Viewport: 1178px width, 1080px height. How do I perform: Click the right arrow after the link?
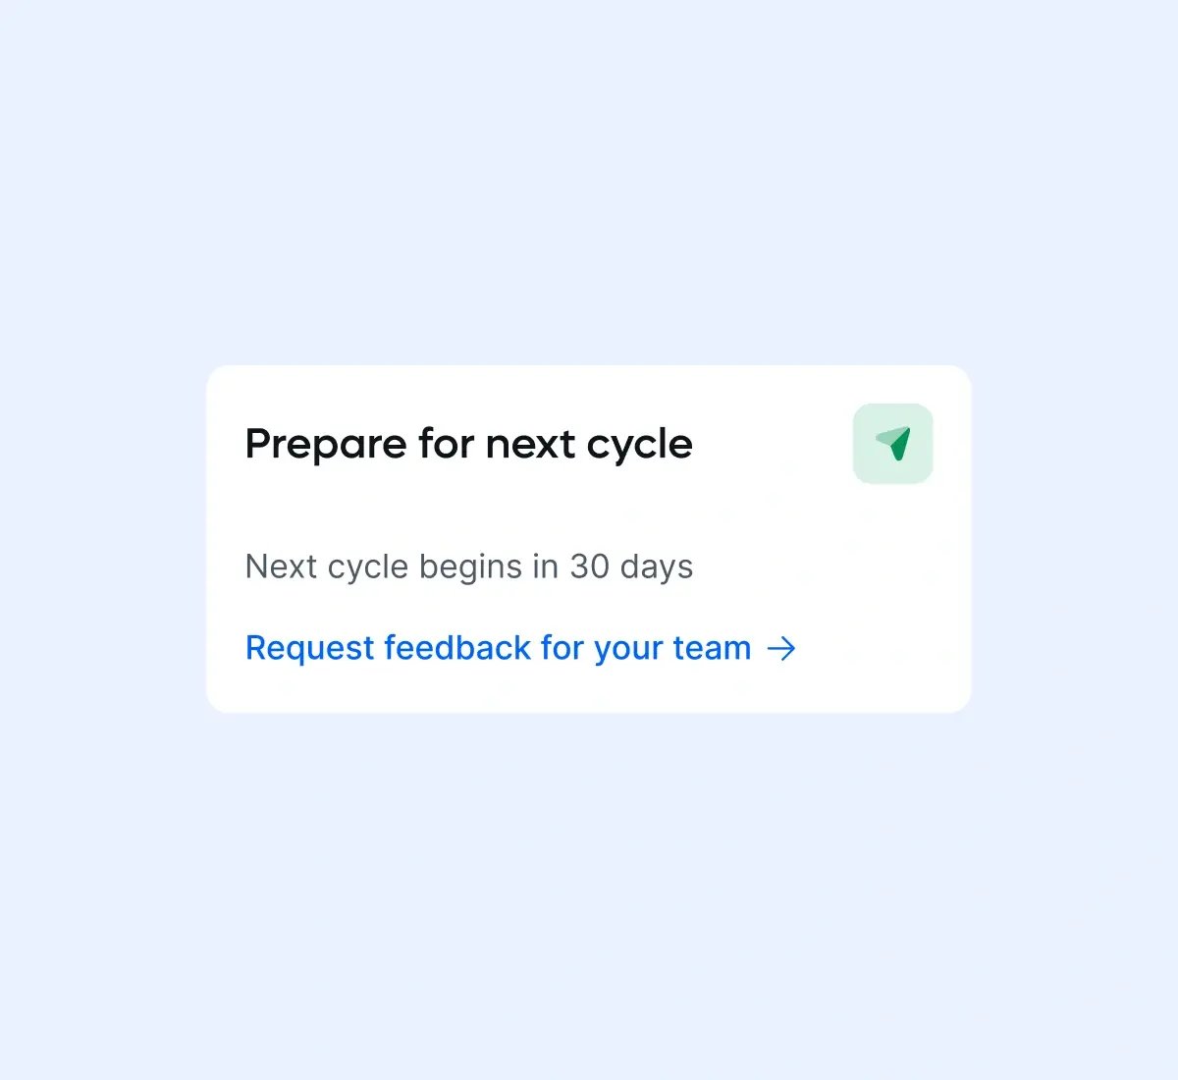coord(781,648)
